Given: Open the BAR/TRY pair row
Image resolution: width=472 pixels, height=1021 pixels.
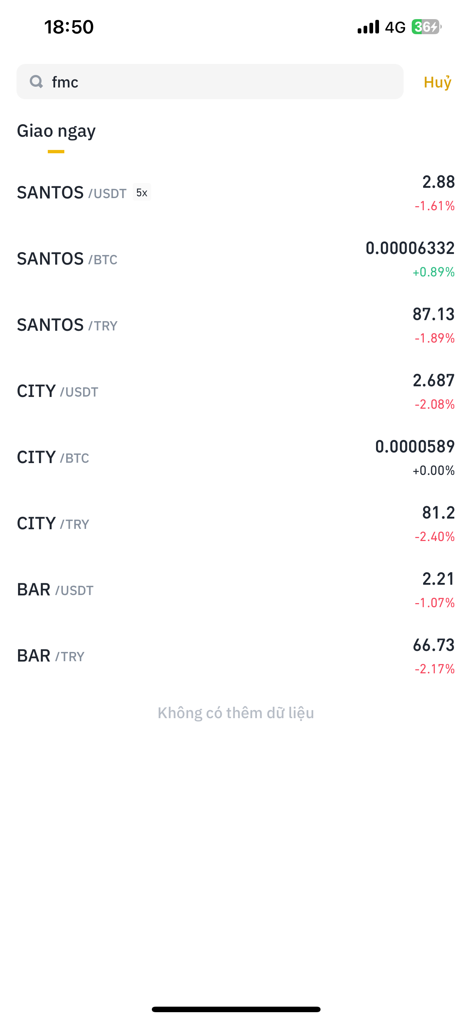Looking at the screenshot, I should [x=236, y=656].
